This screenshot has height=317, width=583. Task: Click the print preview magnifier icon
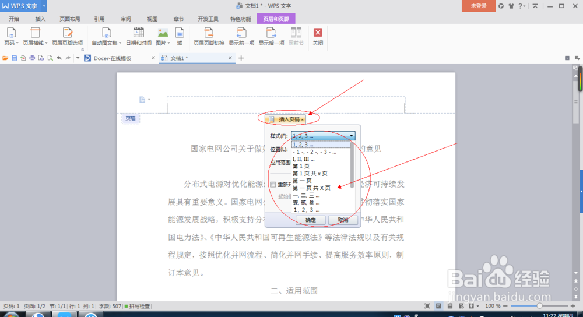click(50, 58)
